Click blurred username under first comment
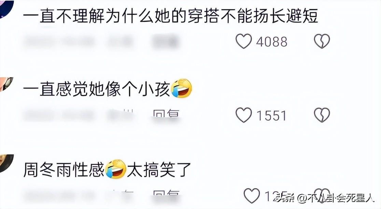381x209 pixels. click(x=58, y=42)
